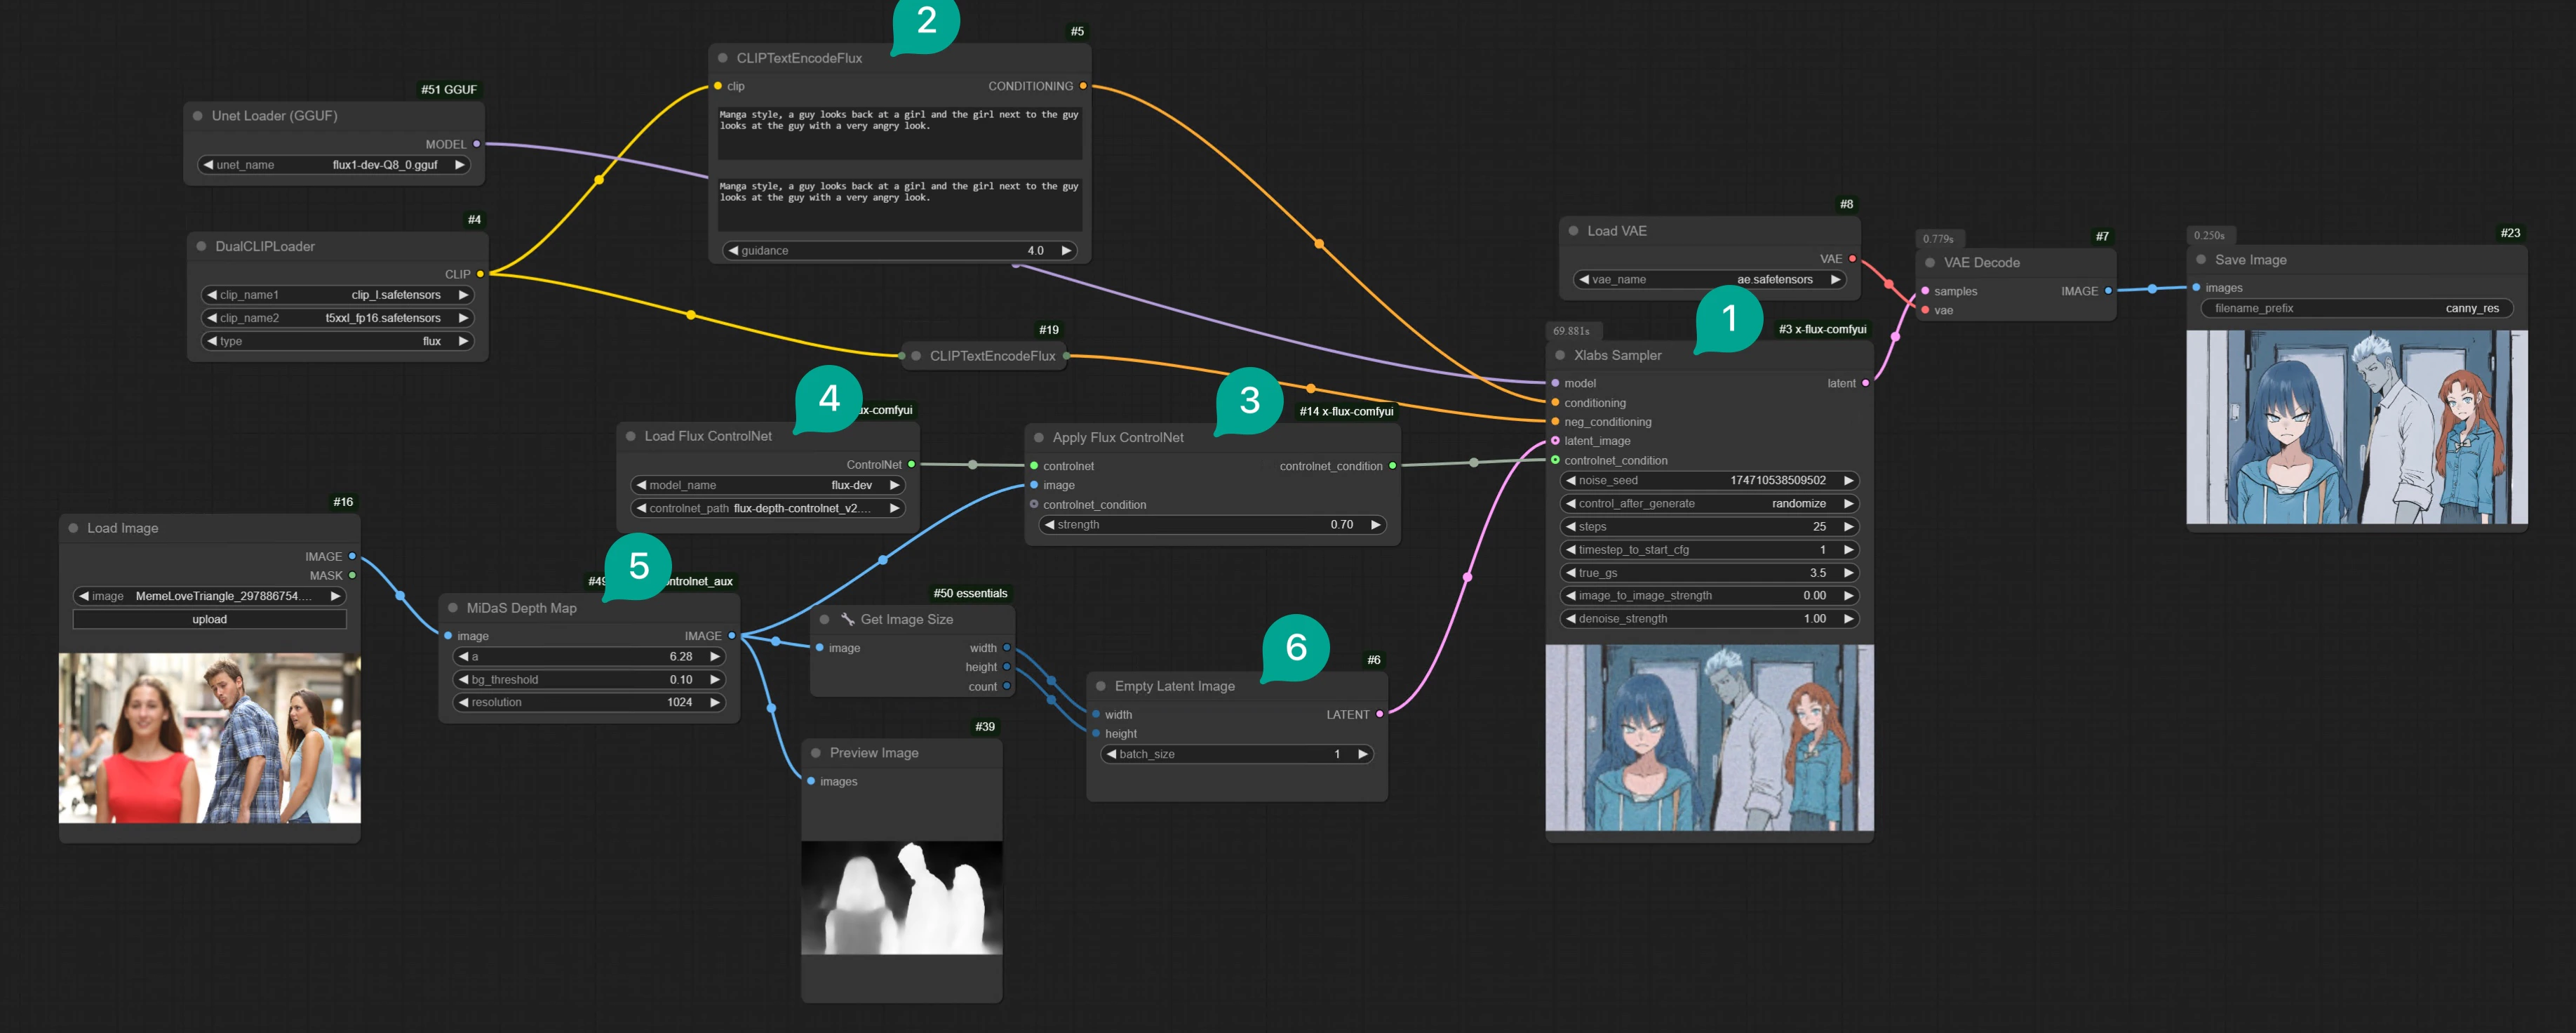Collapse the Xlabs Sampler node title dot
This screenshot has height=1033, width=2576.
[1560, 355]
